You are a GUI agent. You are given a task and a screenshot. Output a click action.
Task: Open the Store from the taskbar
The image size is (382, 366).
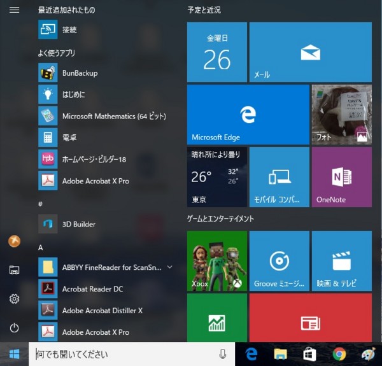[309, 354]
